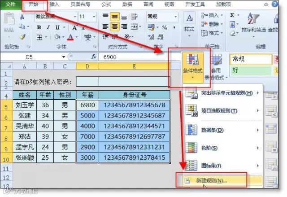Open the font name dropdown
Viewport: 287px width, 197px height.
pyautogui.click(x=75, y=17)
